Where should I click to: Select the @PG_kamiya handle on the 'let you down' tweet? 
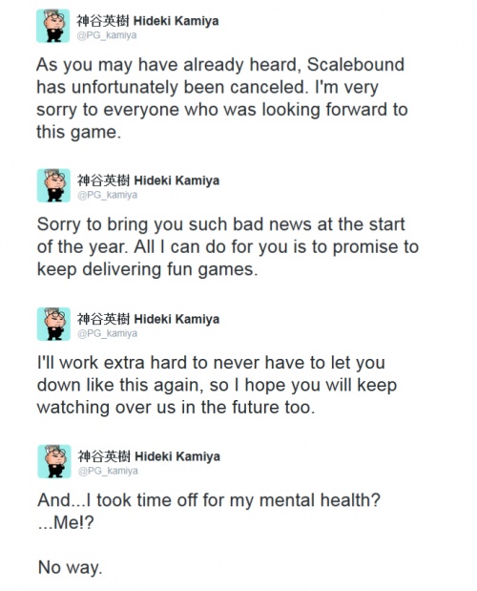(107, 333)
